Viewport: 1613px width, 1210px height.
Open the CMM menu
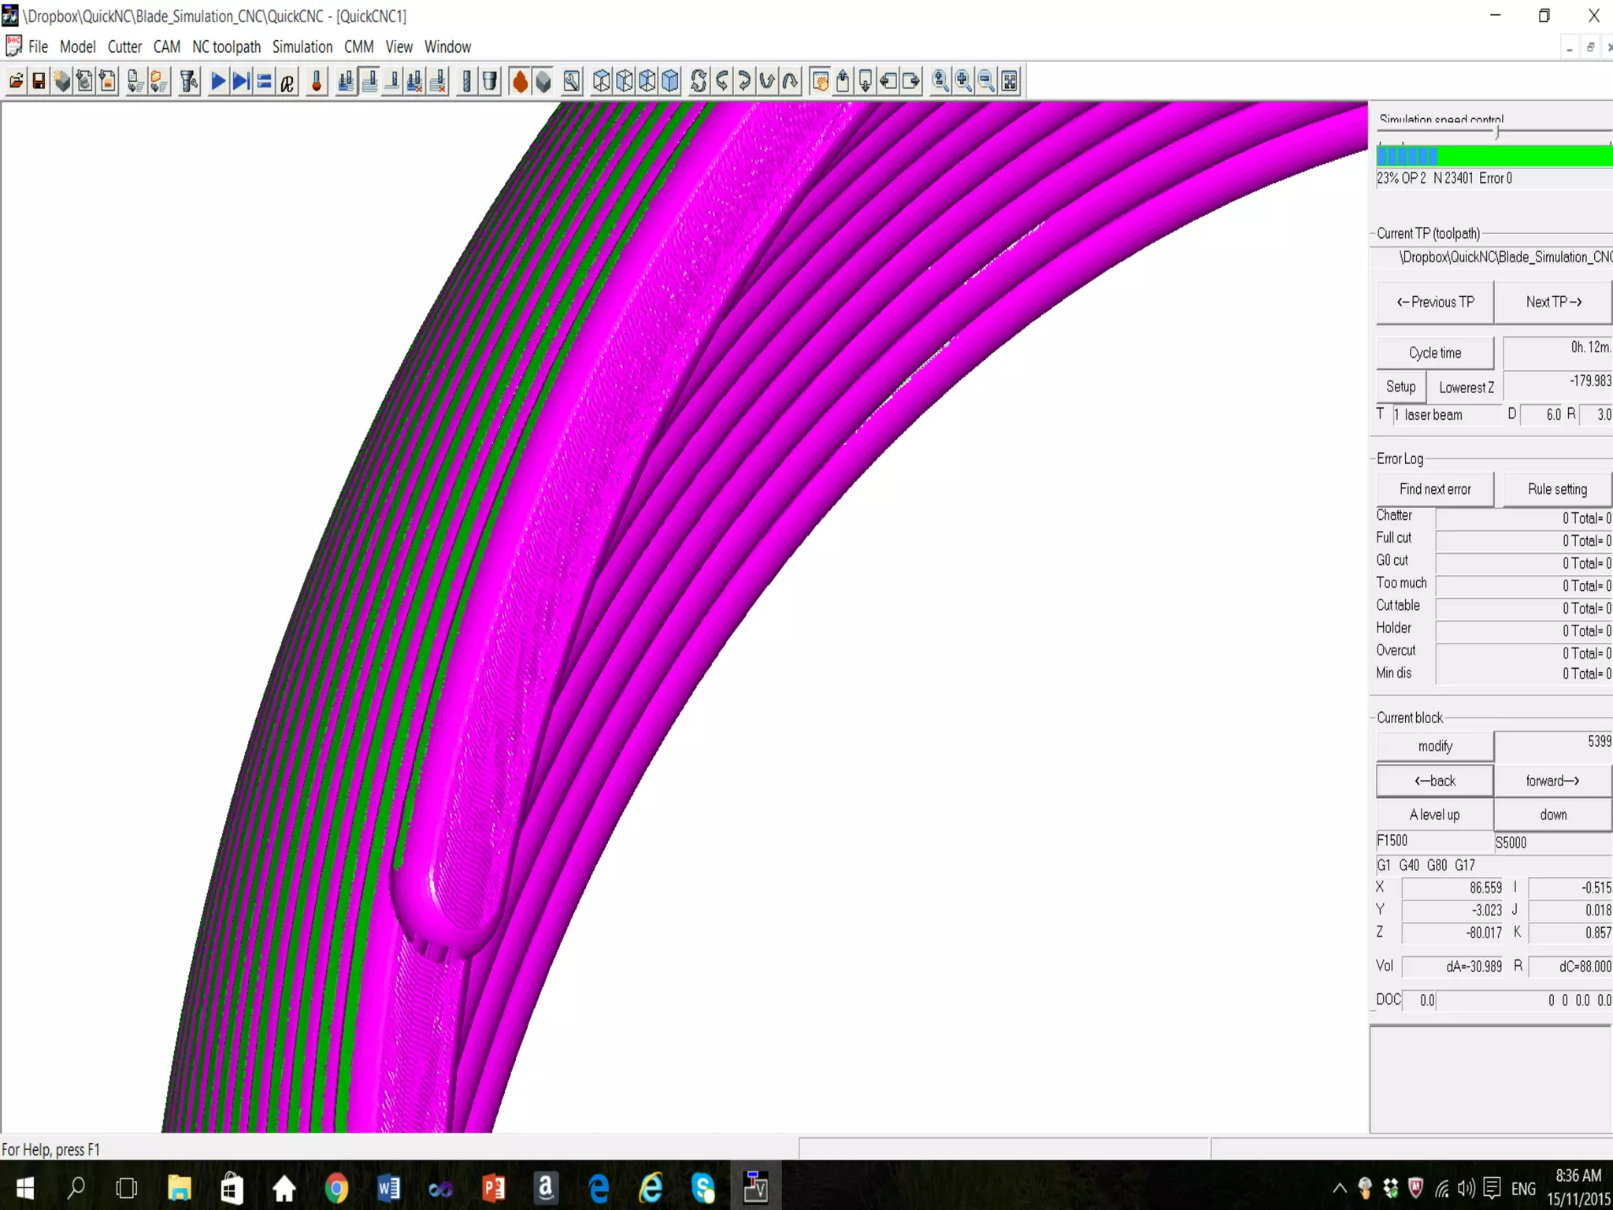point(358,47)
